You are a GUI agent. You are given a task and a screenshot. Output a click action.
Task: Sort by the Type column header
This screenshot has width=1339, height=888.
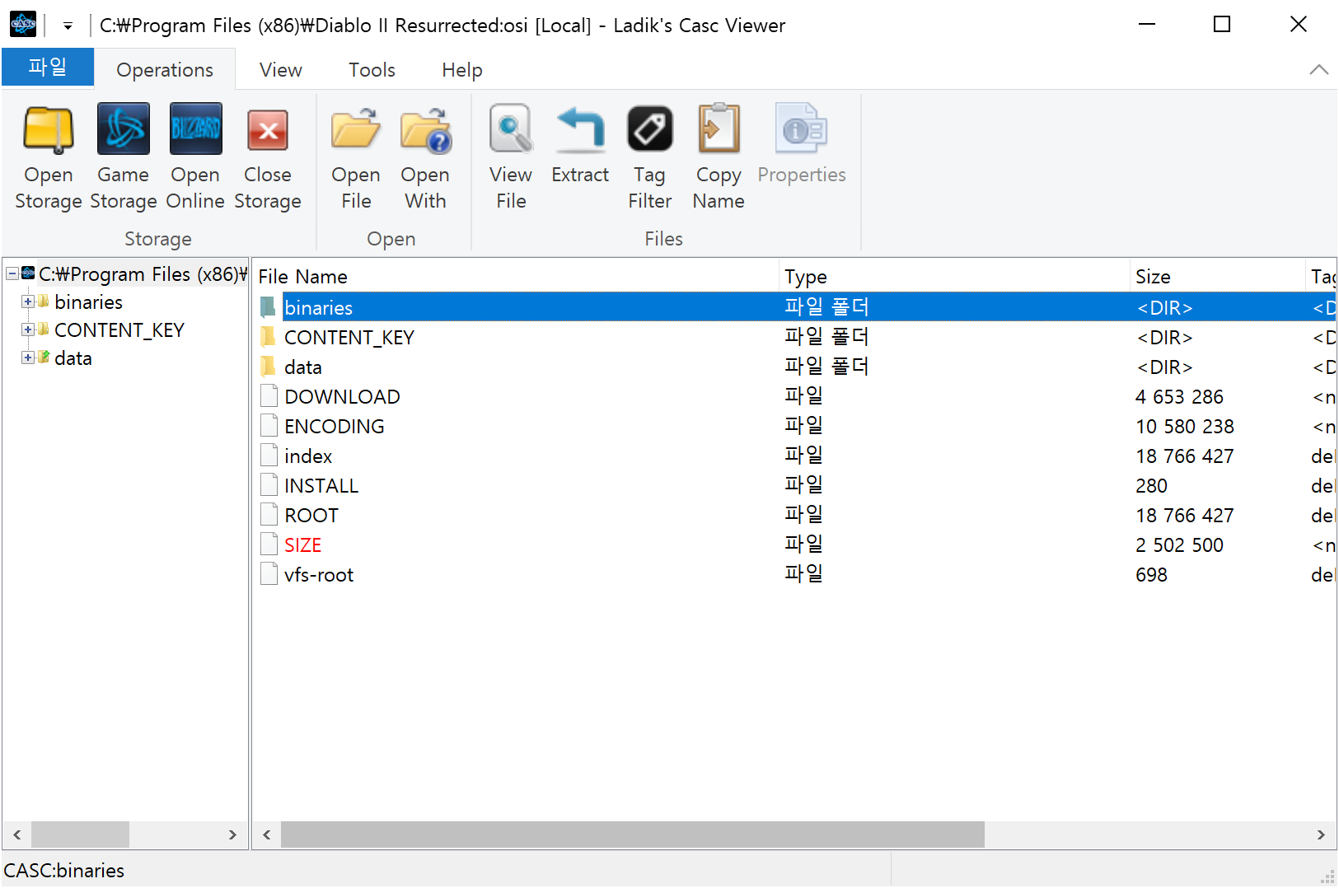[x=955, y=277]
